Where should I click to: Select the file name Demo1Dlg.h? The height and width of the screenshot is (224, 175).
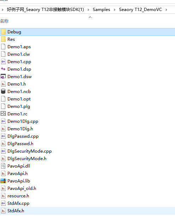pyautogui.click(x=20, y=129)
